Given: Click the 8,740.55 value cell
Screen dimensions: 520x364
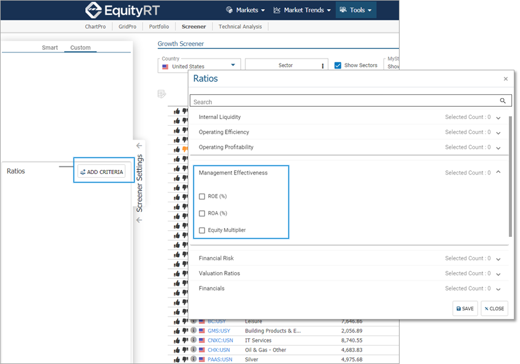Looking at the screenshot, I should [351, 340].
